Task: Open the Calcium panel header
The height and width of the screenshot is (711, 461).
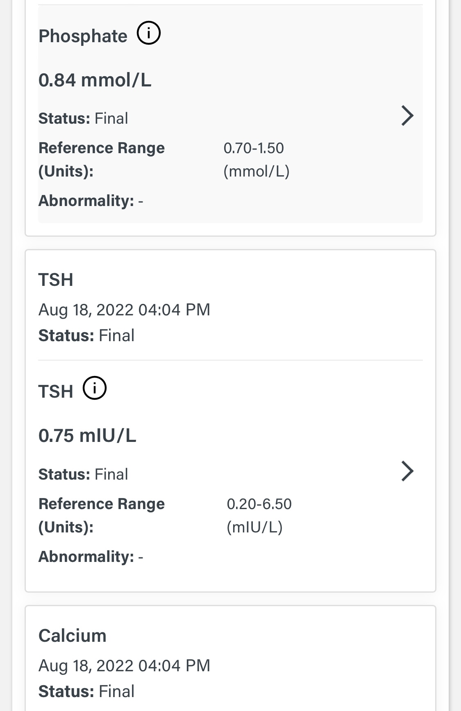Action: click(x=73, y=636)
